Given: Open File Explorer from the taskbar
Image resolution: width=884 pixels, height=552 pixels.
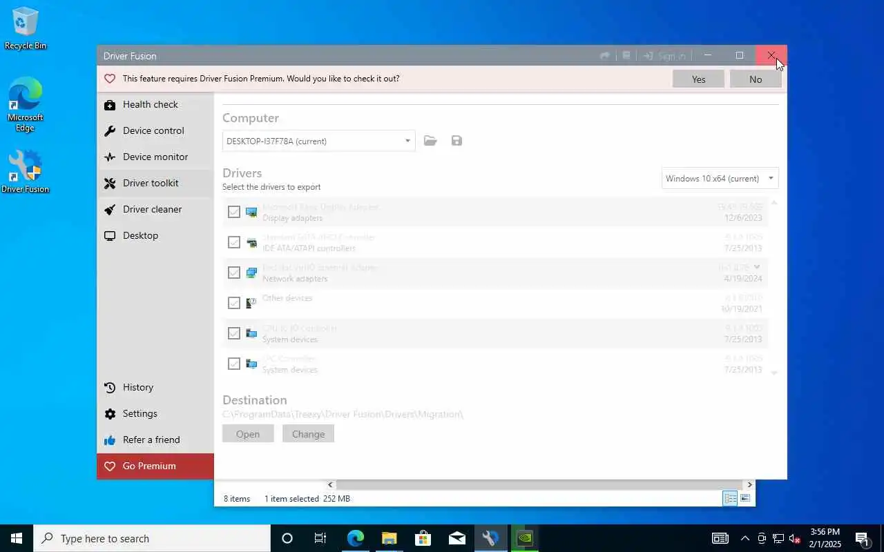Looking at the screenshot, I should (x=389, y=538).
